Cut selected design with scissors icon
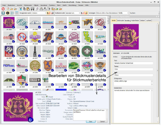Screen dimensions: 163x129 pos(21,9)
